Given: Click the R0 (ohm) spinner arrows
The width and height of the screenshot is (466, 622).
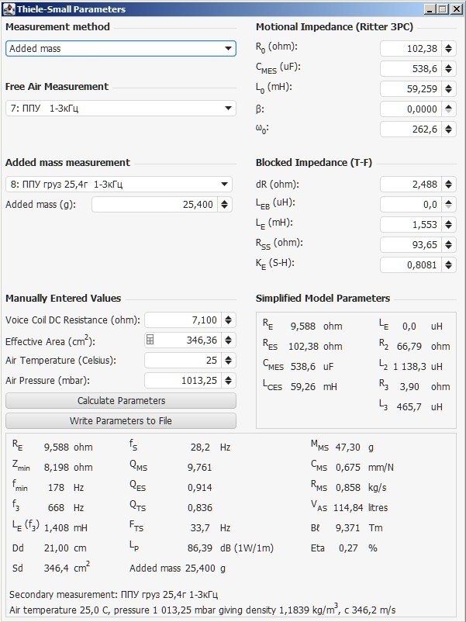Looking at the screenshot, I should (450, 48).
